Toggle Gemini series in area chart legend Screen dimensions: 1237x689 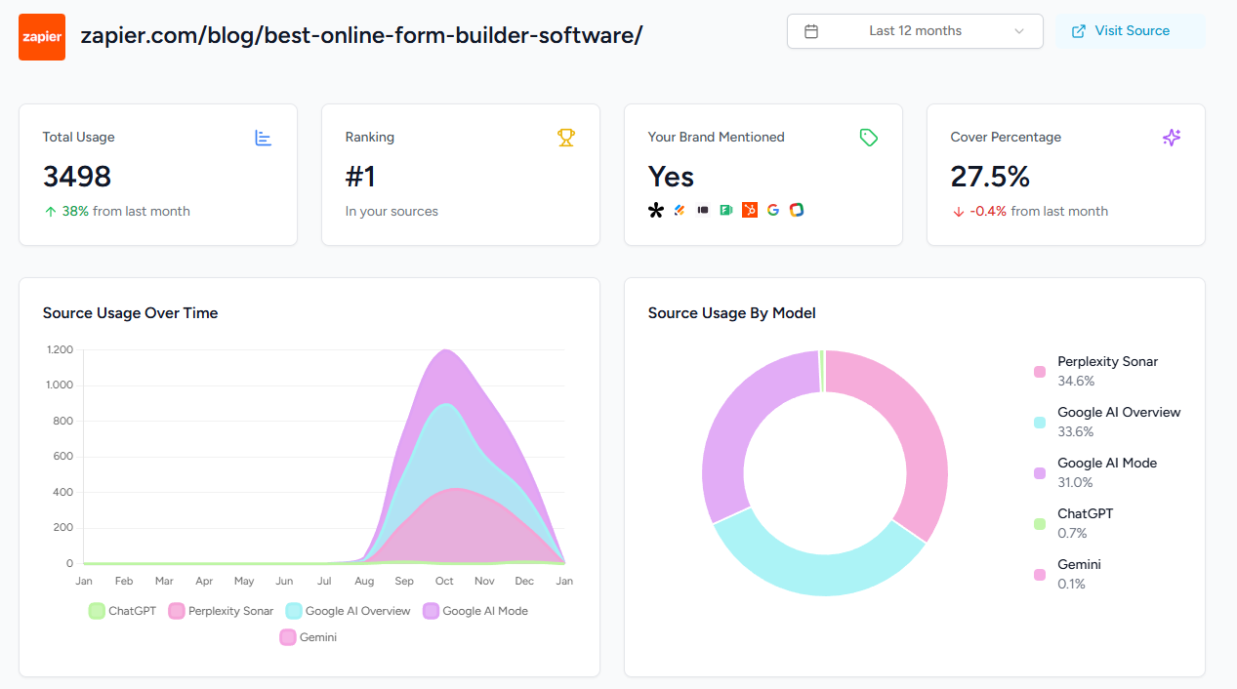(309, 637)
